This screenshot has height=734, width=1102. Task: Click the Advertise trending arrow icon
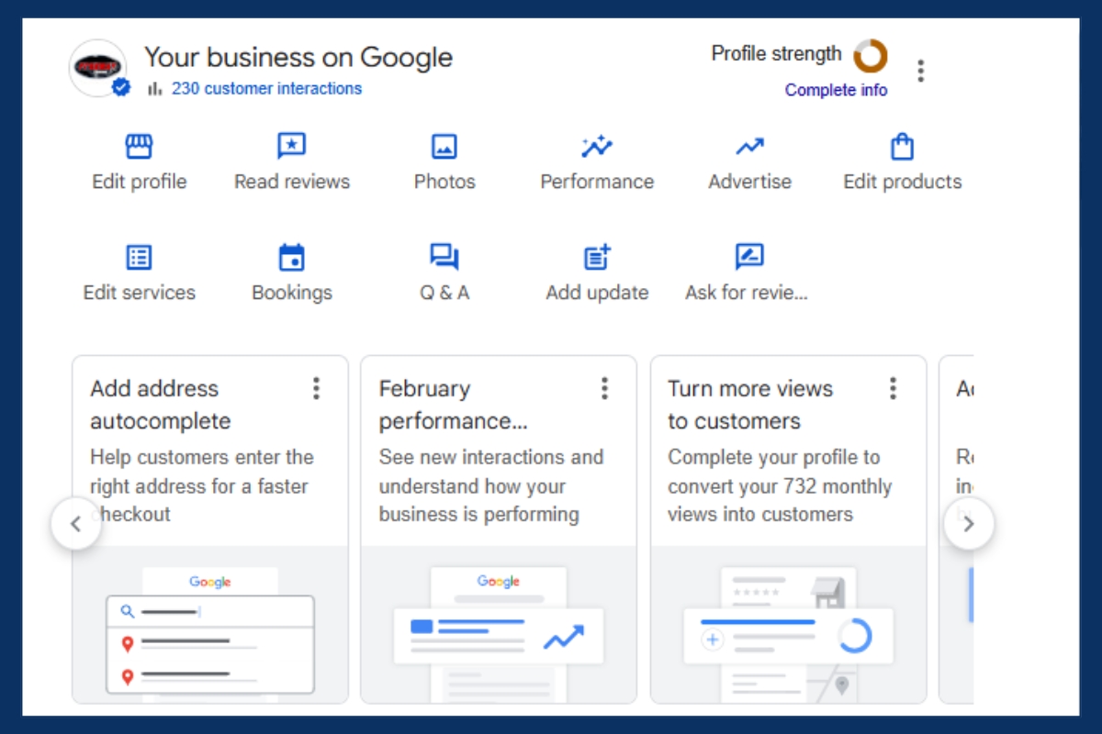749,147
